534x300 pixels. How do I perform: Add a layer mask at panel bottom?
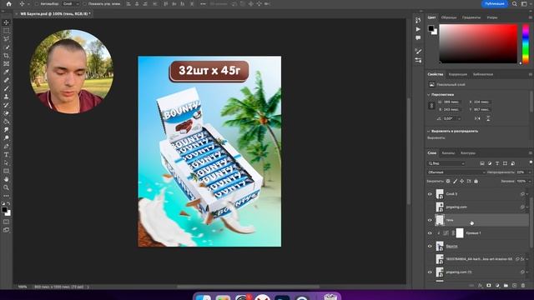(x=489, y=285)
